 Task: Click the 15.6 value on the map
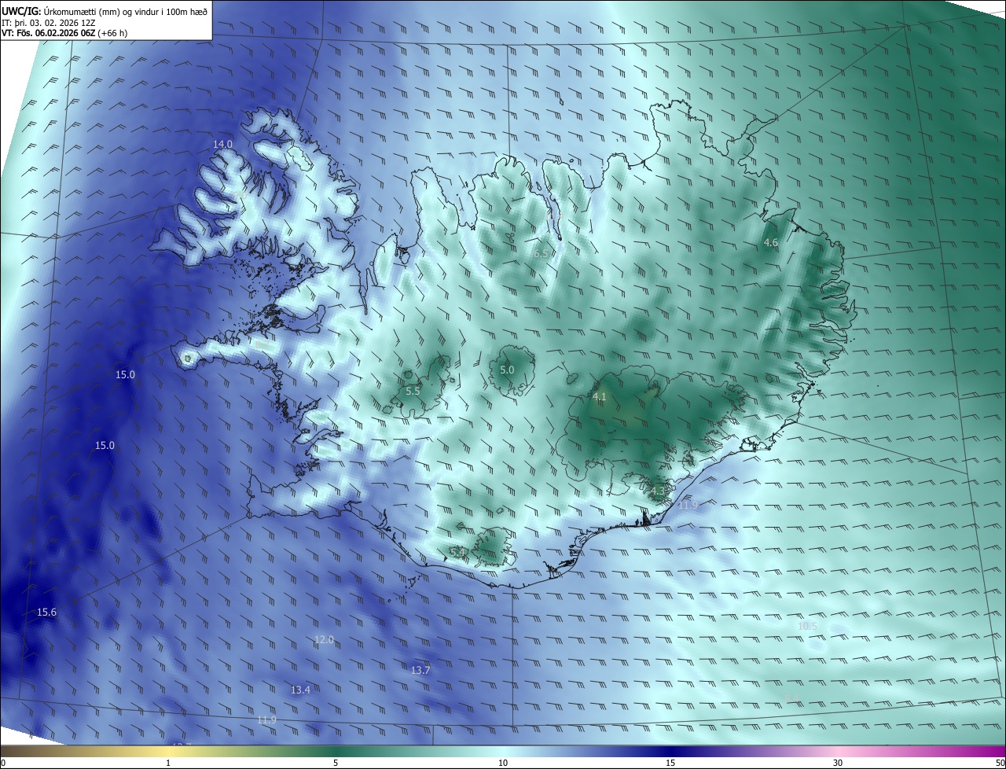pyautogui.click(x=46, y=612)
